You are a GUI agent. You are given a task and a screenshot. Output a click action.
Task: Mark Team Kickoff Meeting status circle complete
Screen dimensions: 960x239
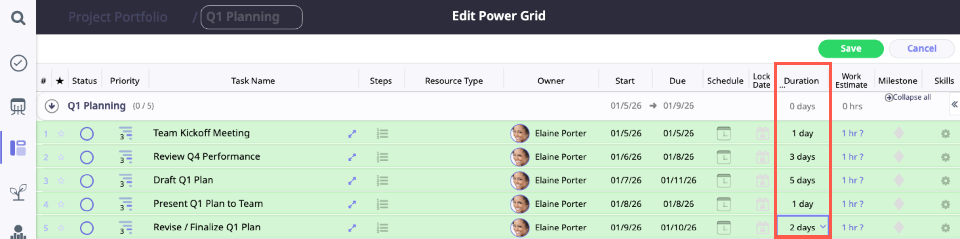pyautogui.click(x=87, y=134)
